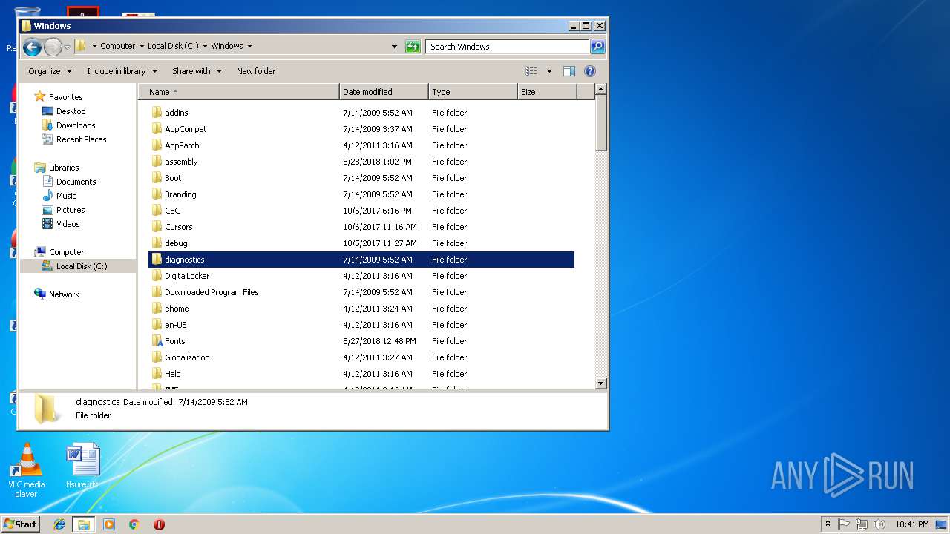Sort by Type column header
This screenshot has width=950, height=534.
click(473, 92)
